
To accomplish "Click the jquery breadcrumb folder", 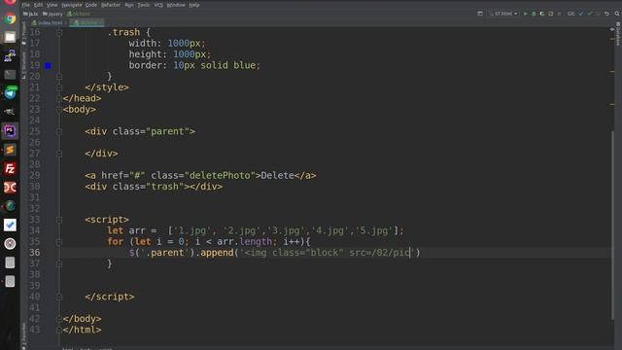I will [x=52, y=14].
